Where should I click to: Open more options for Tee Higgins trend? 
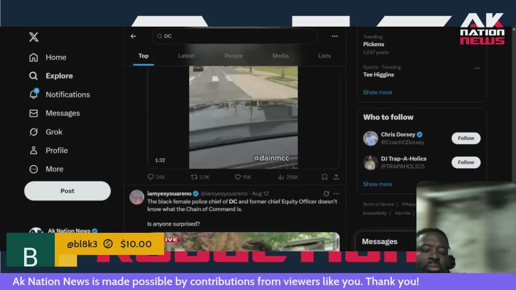click(477, 68)
